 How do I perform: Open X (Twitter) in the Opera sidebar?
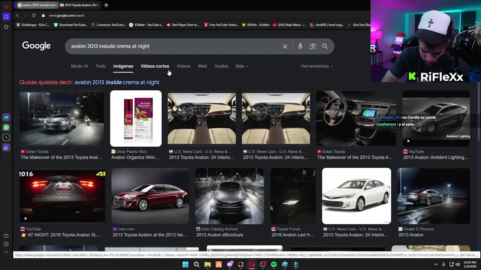point(6,138)
